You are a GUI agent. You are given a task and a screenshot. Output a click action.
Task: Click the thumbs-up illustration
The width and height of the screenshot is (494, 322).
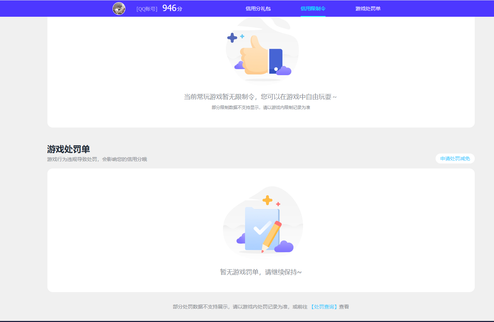[x=262, y=50]
